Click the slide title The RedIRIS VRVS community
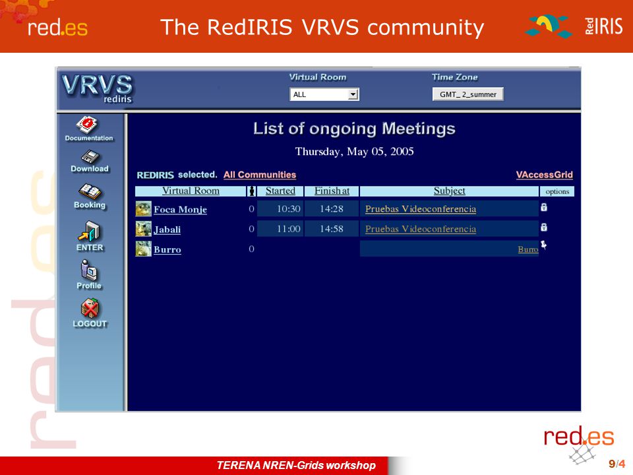The height and width of the screenshot is (475, 633). point(322,28)
